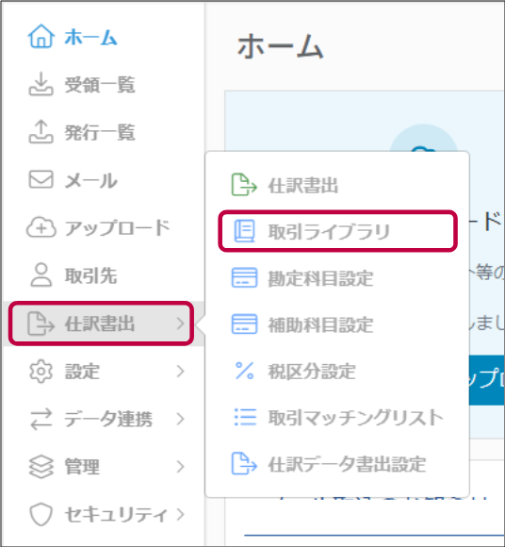Expand the セキュリティ submenu chevron

(x=180, y=514)
